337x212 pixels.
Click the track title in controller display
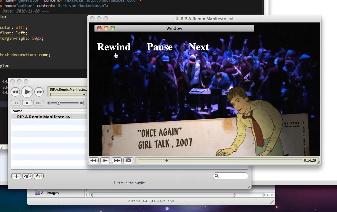(68, 89)
